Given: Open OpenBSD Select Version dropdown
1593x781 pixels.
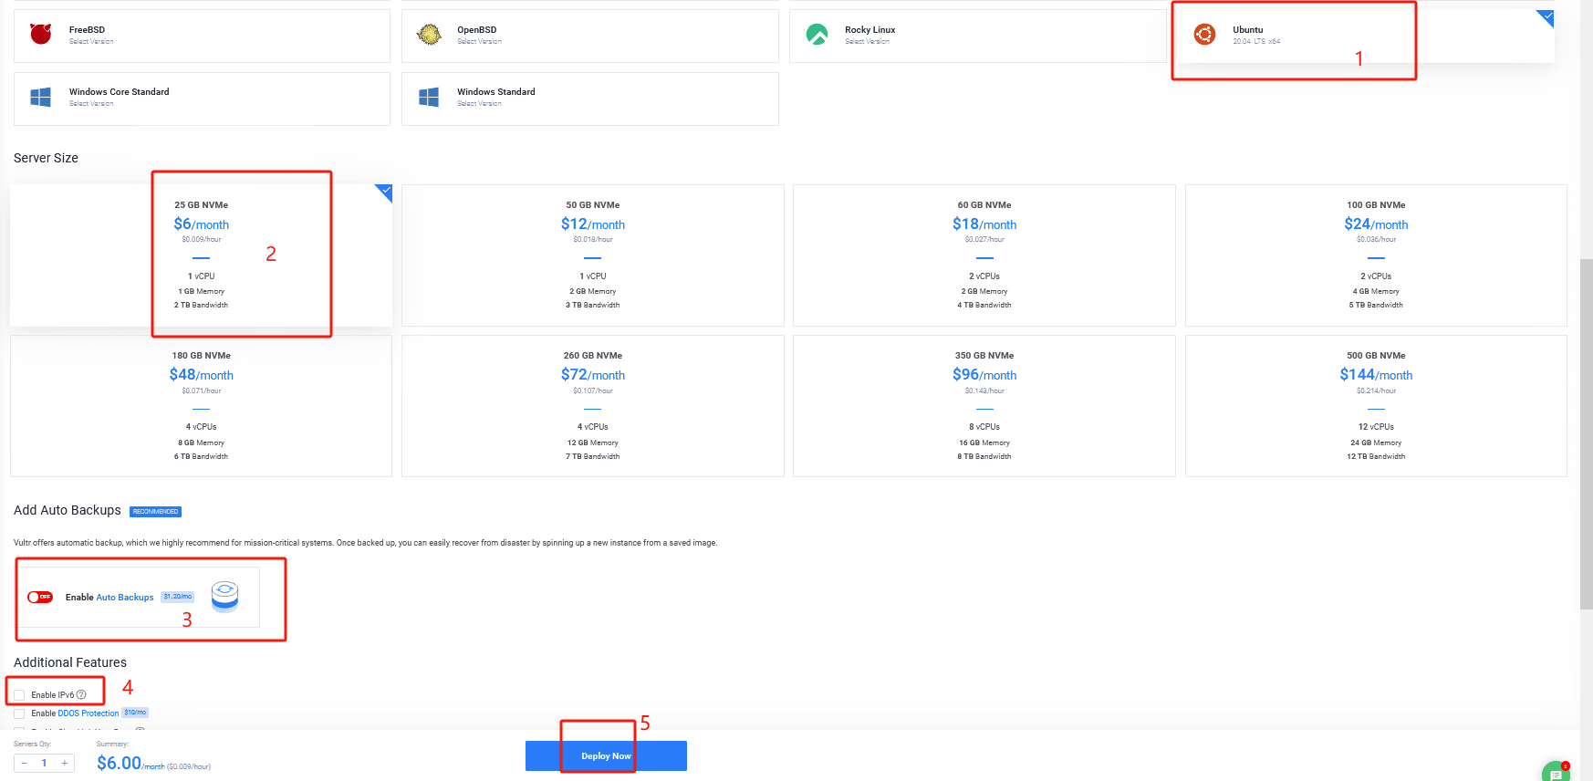Looking at the screenshot, I should 479,42.
